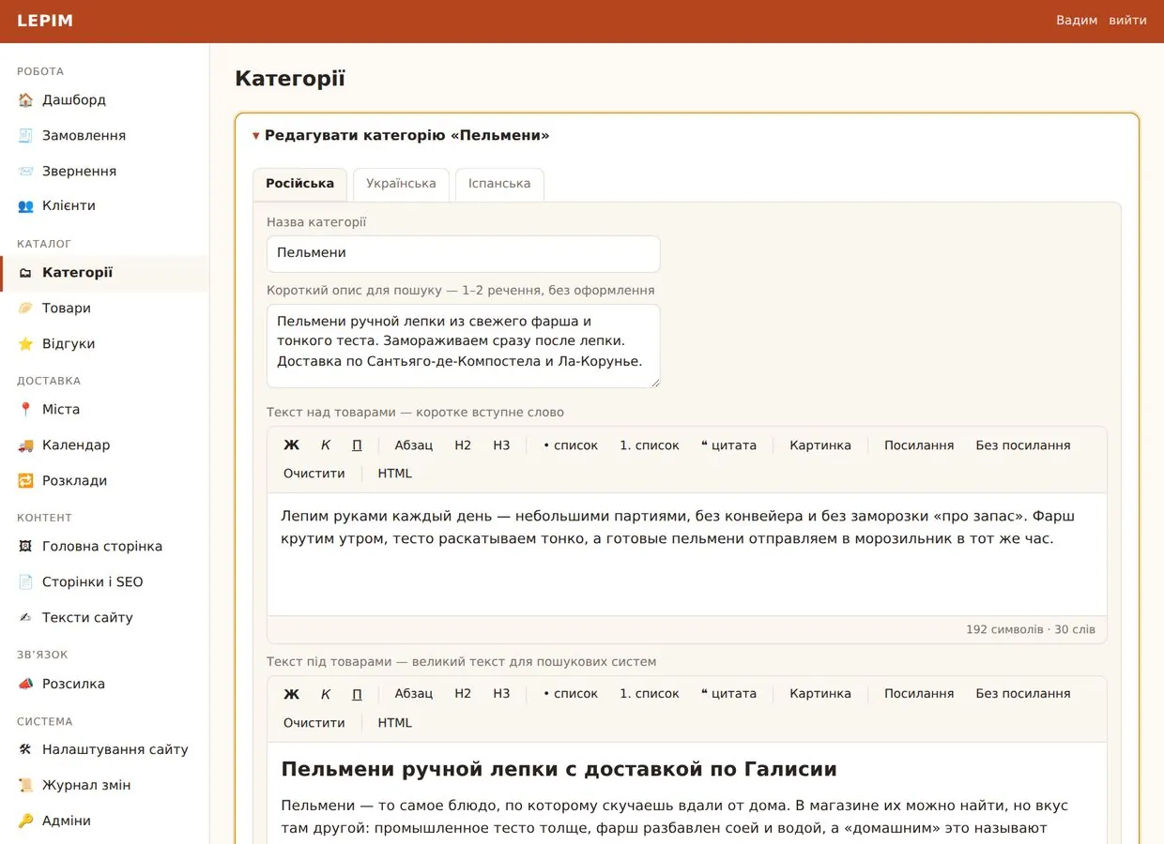Click the Журнал змін scroll icon

click(25, 785)
